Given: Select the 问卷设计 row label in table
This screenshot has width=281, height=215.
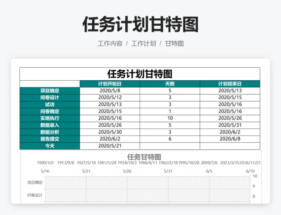Looking at the screenshot, I should (x=50, y=98).
